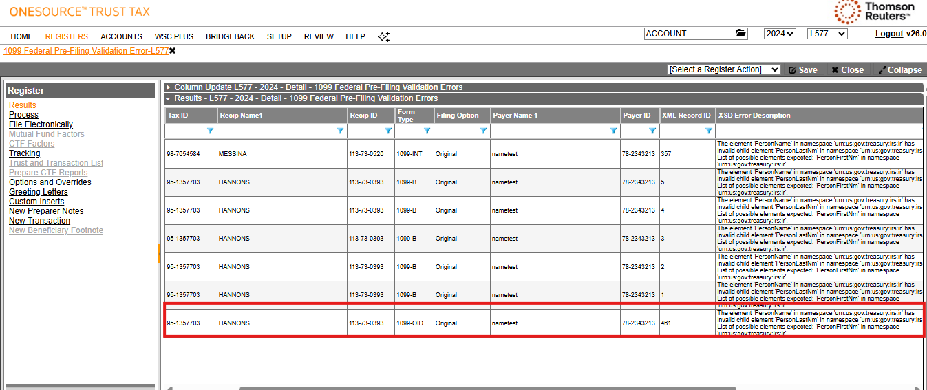Click the Collapse button
This screenshot has height=390, width=927.
[899, 69]
